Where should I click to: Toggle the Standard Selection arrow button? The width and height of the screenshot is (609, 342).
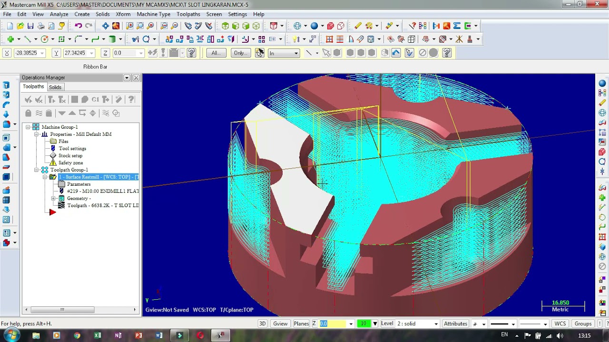pos(326,53)
